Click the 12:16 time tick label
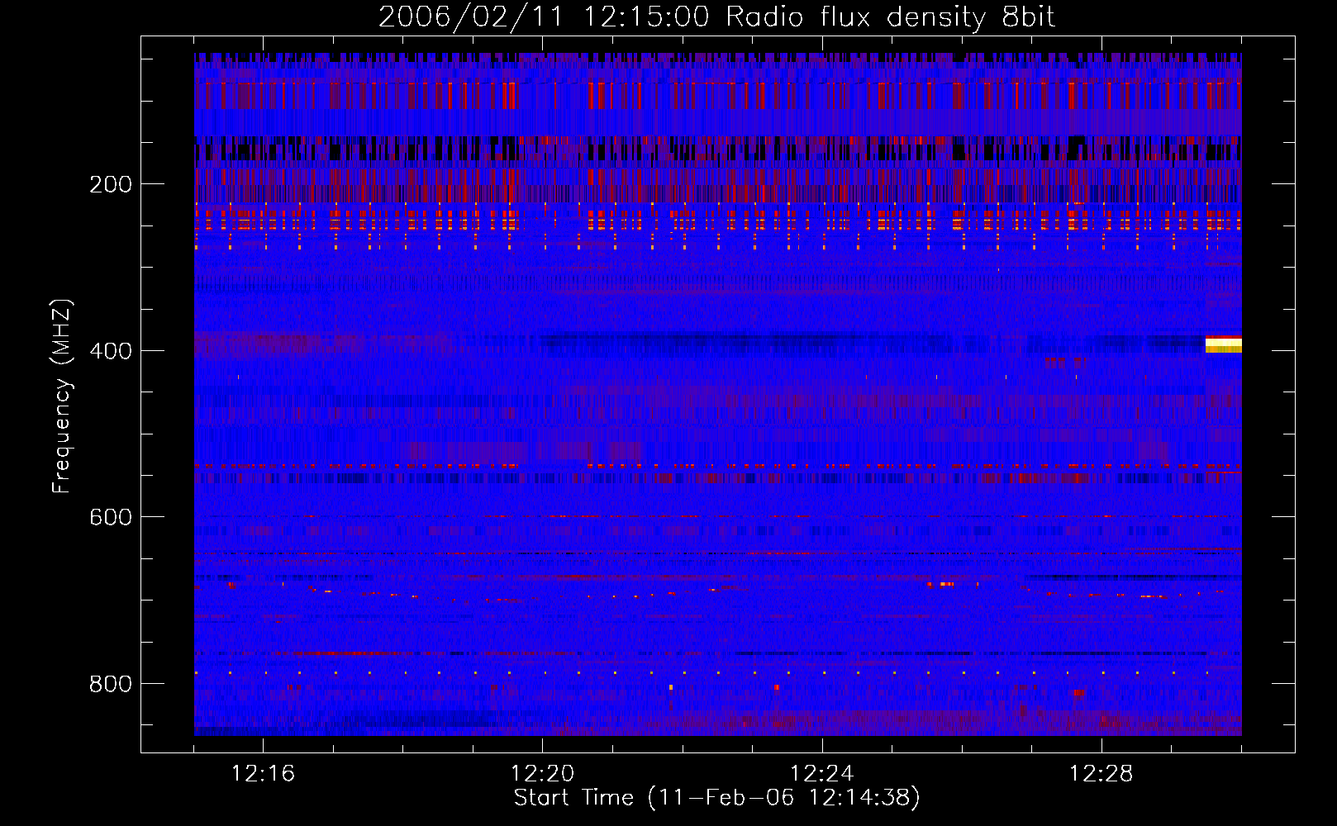Screen dimensions: 1337x826 coord(263,774)
